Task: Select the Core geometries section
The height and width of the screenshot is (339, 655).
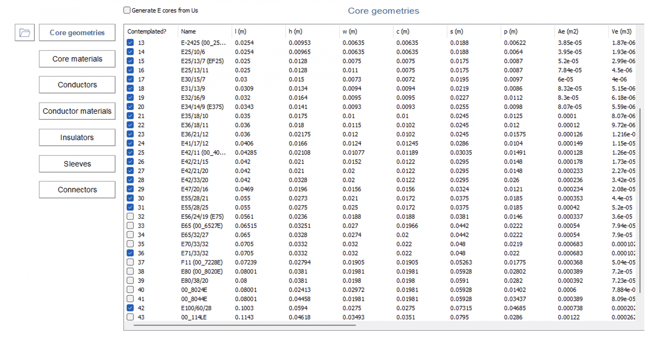Action: point(77,32)
